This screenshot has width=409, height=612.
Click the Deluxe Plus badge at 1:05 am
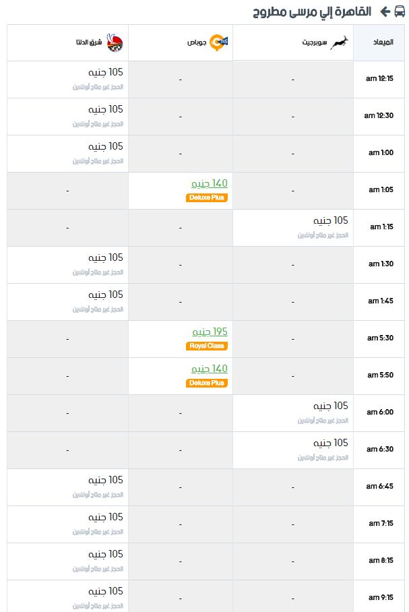point(206,197)
